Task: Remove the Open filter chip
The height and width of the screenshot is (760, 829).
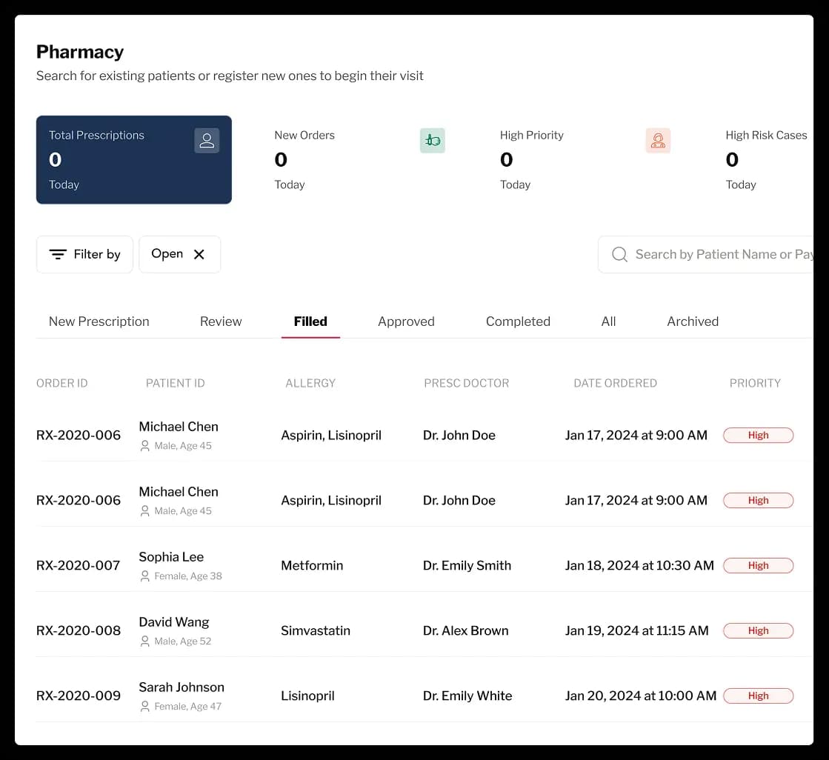Action: [x=199, y=254]
